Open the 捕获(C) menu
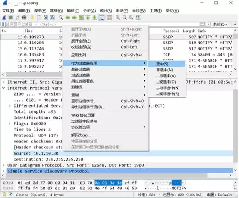The height and width of the screenshot is (198, 239). (x=73, y=11)
